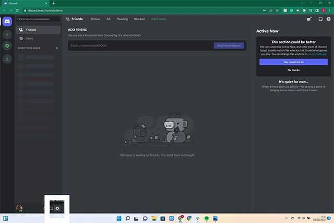Screen dimensions: 334x223
Task: Switch to the Pending tab
Action: click(122, 19)
